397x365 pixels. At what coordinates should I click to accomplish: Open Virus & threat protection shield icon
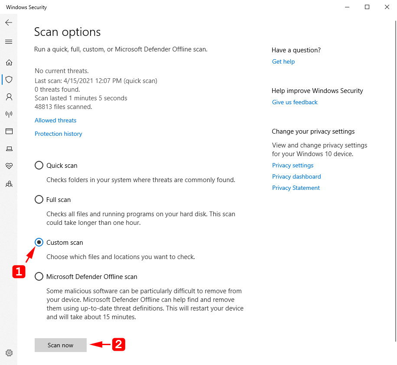9,80
